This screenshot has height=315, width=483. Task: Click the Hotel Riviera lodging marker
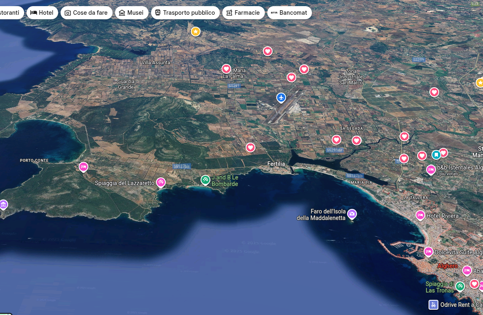[420, 215]
